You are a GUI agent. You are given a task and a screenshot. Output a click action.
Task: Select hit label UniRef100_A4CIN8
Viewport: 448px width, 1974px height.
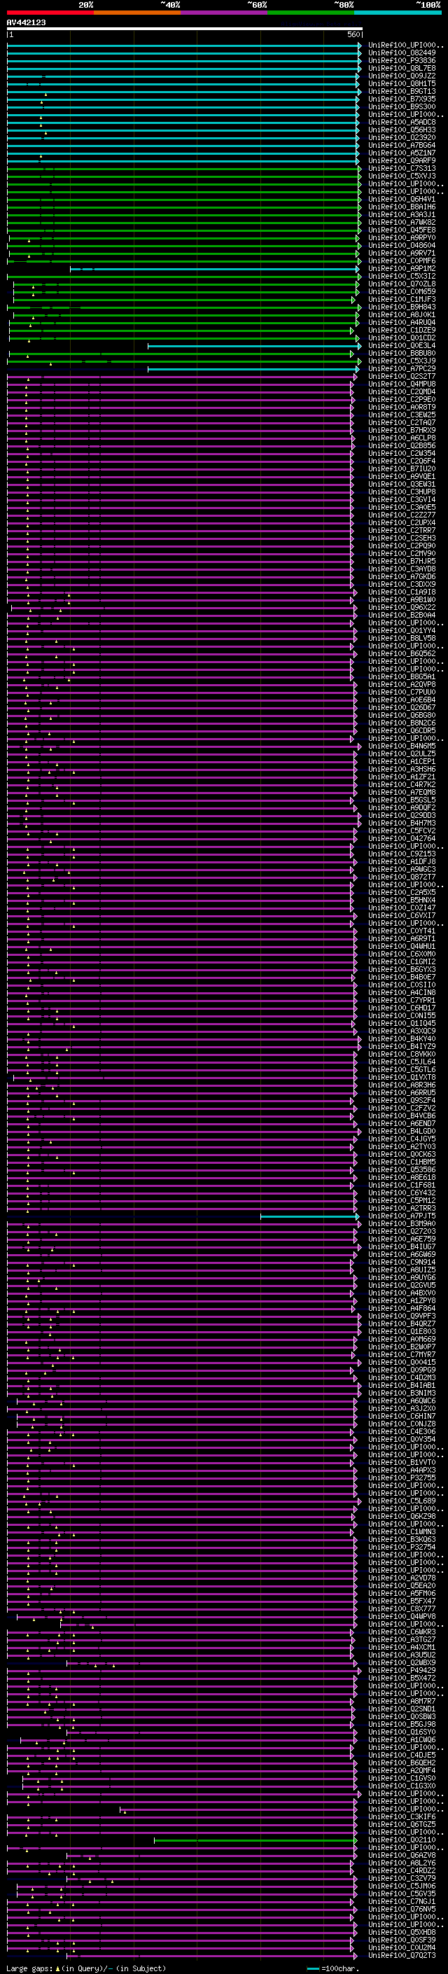pyautogui.click(x=402, y=992)
